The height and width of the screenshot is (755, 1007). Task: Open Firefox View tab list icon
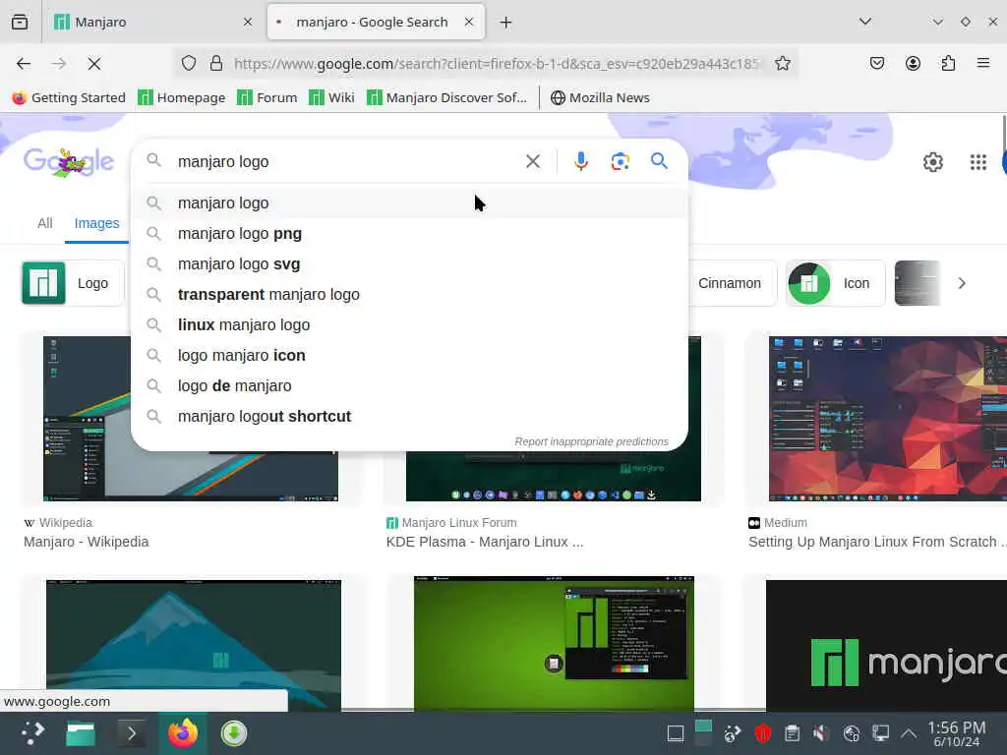(20, 22)
